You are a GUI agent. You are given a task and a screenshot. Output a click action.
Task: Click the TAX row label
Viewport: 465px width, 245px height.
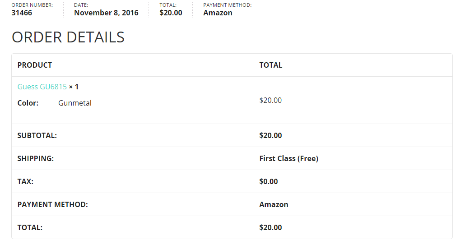(x=25, y=181)
